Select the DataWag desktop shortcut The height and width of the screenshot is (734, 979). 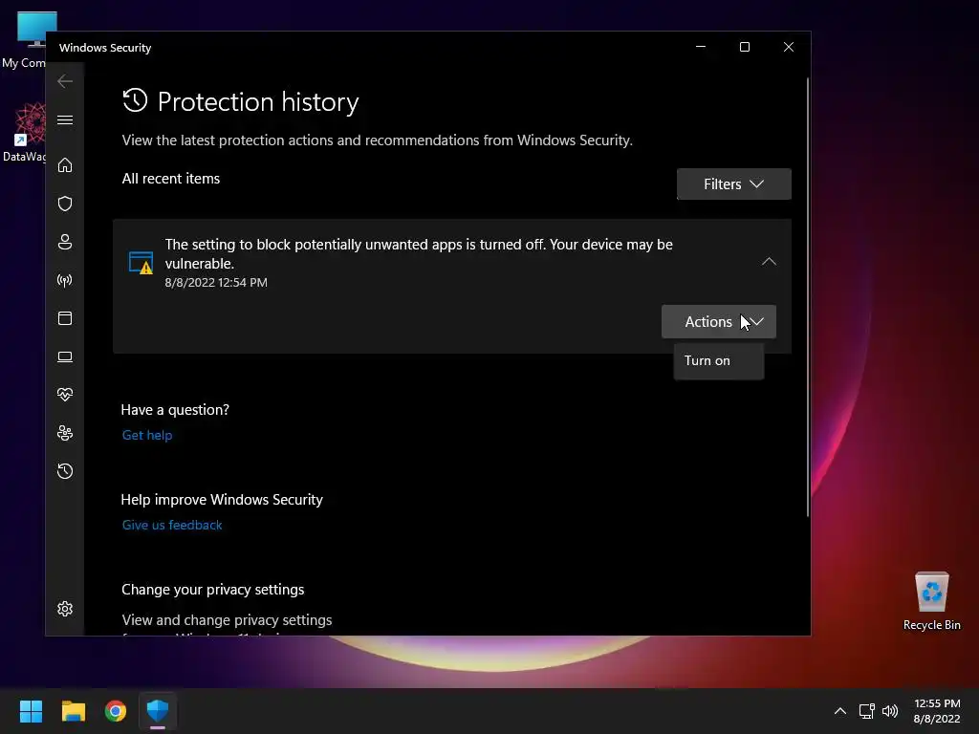pos(26,133)
